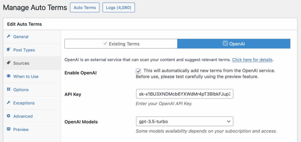The height and width of the screenshot is (142, 301).
Task: Switch to the Existing Terms tab
Action: [x=121, y=44]
